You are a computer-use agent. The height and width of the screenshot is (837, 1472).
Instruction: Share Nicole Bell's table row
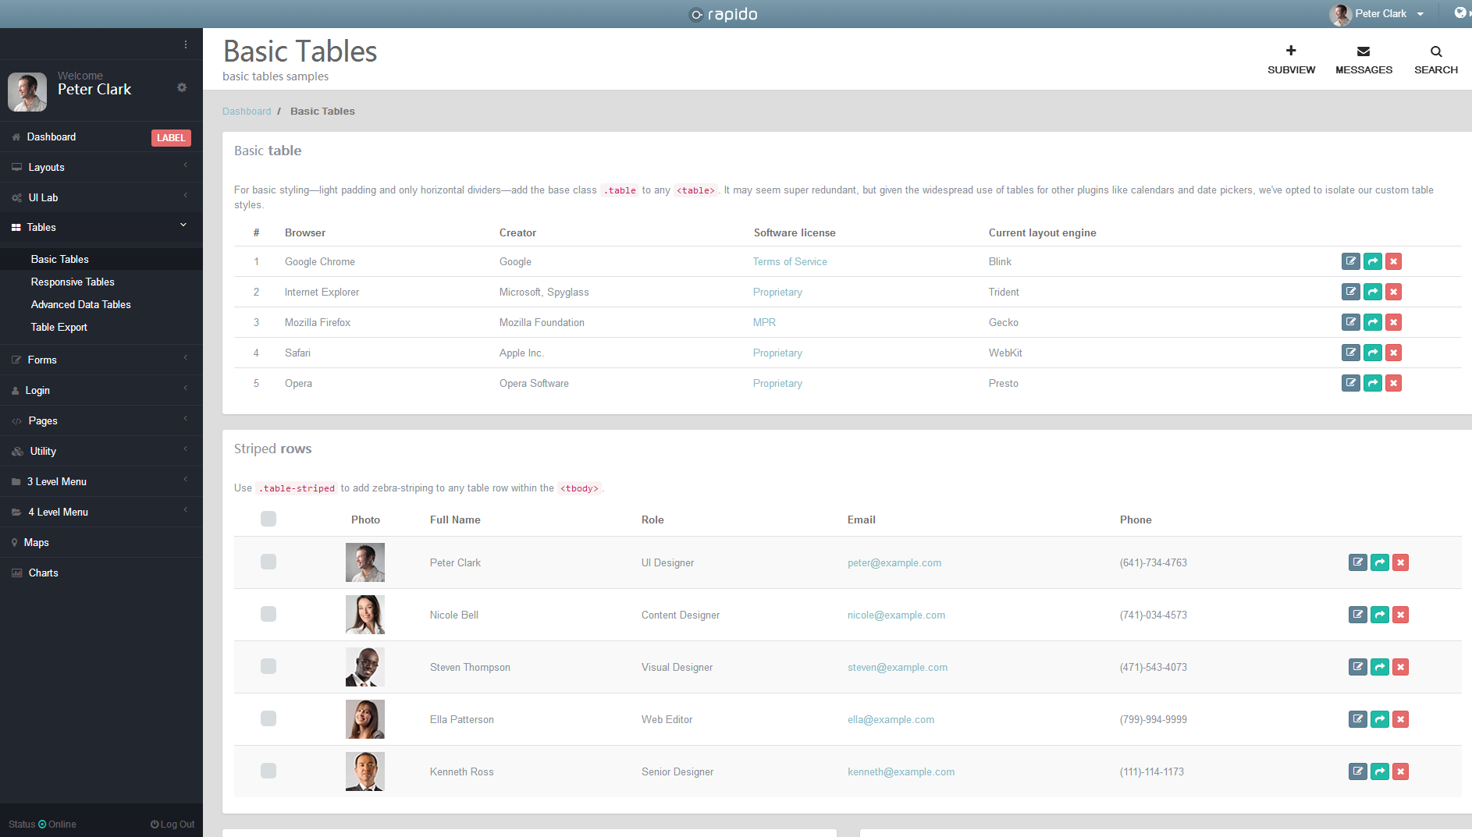(1379, 615)
